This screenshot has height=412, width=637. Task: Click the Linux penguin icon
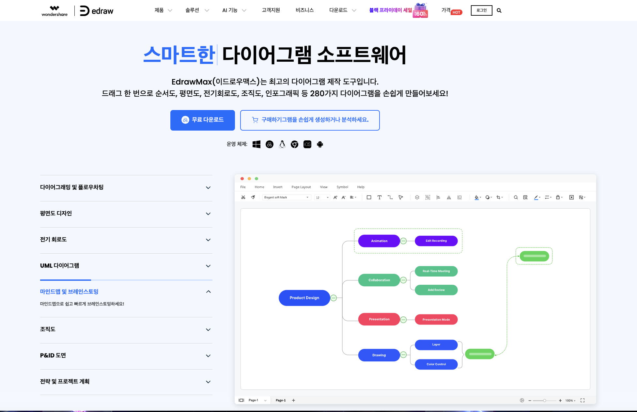(282, 144)
